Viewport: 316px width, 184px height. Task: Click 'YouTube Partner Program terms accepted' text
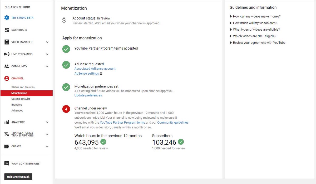click(106, 49)
